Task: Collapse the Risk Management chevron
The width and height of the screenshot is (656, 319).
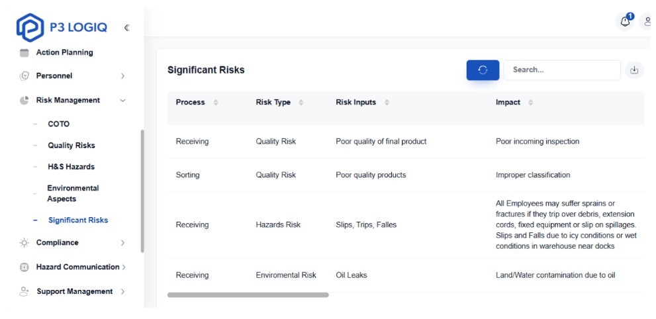Action: click(x=122, y=101)
